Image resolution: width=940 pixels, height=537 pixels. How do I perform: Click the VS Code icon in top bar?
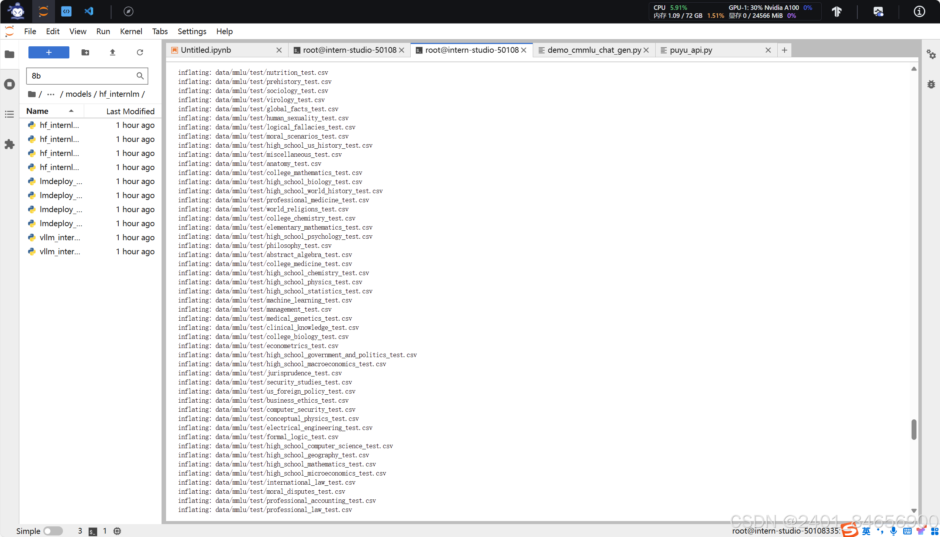click(89, 11)
